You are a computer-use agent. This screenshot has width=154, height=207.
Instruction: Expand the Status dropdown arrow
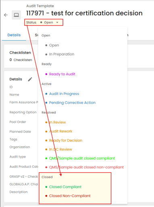(x=57, y=22)
